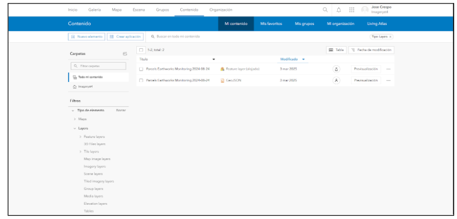Collapse the Layers filter category
457x219 pixels.
point(75,129)
